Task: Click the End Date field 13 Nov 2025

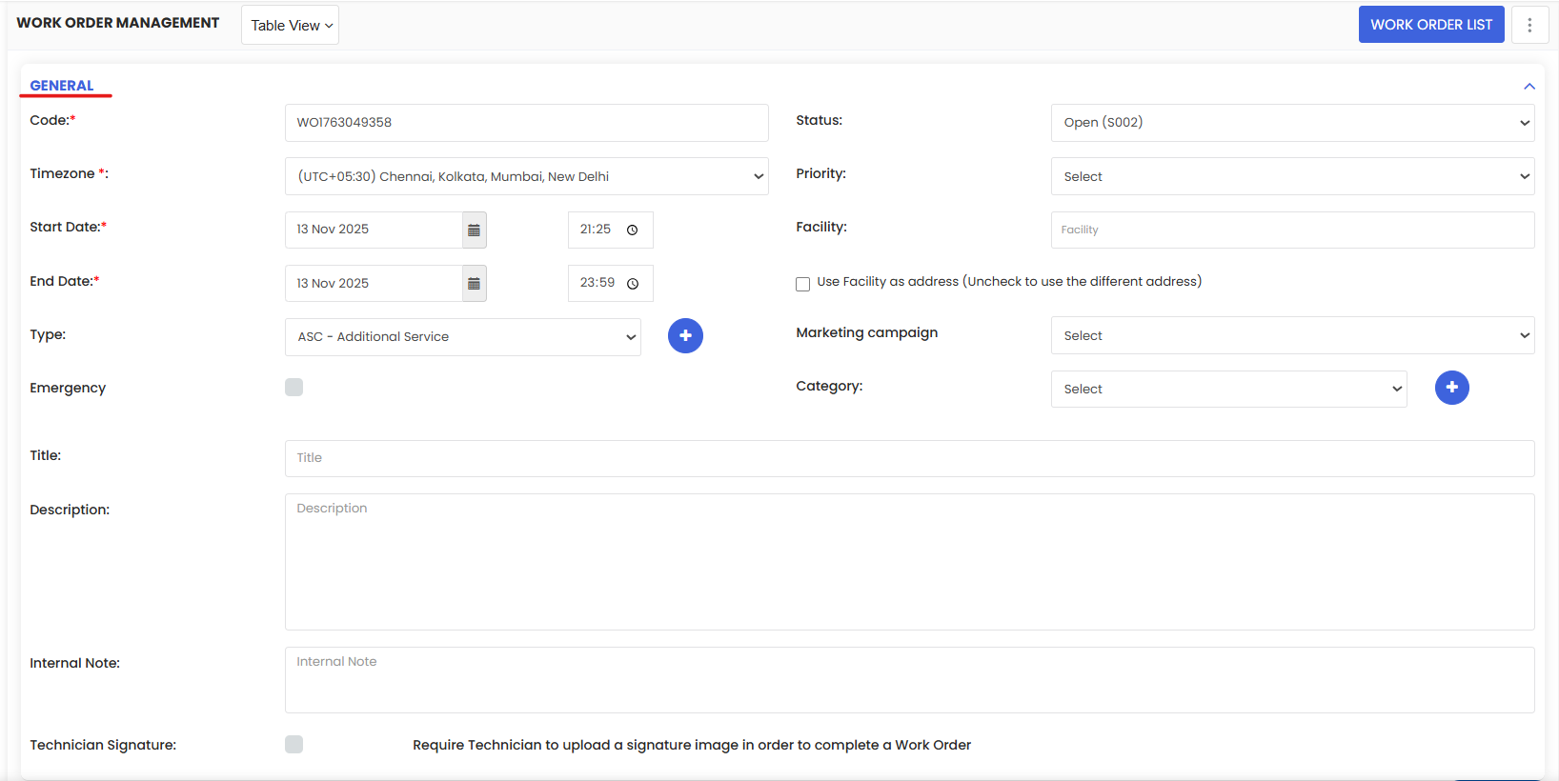Action: coord(374,283)
